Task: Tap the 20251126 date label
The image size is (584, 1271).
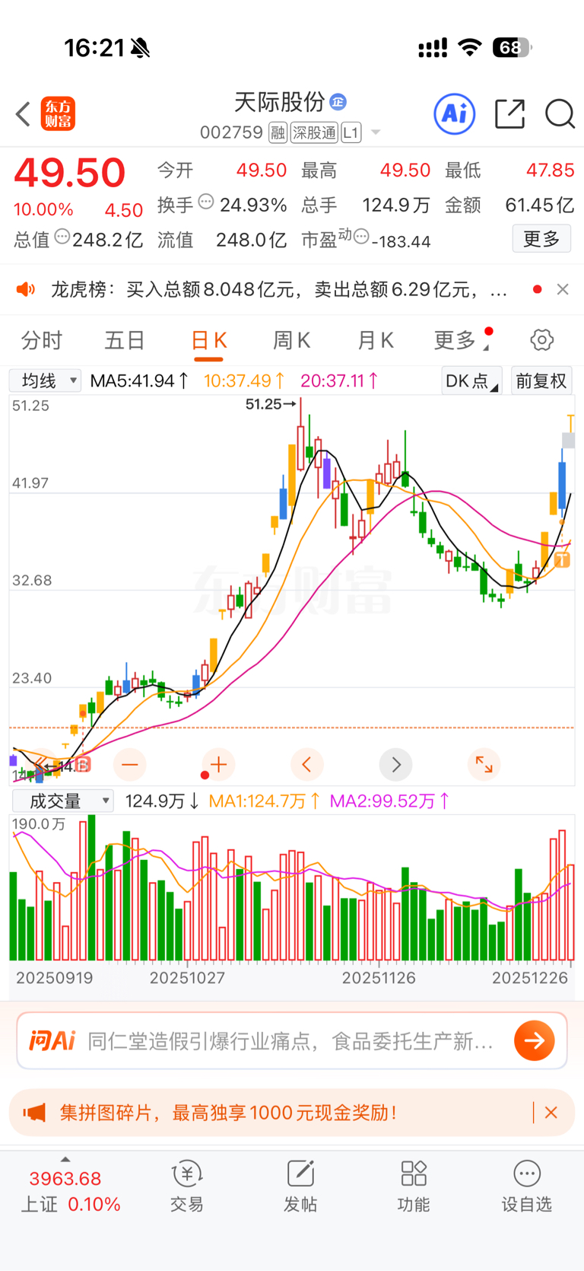Action: pos(379,978)
